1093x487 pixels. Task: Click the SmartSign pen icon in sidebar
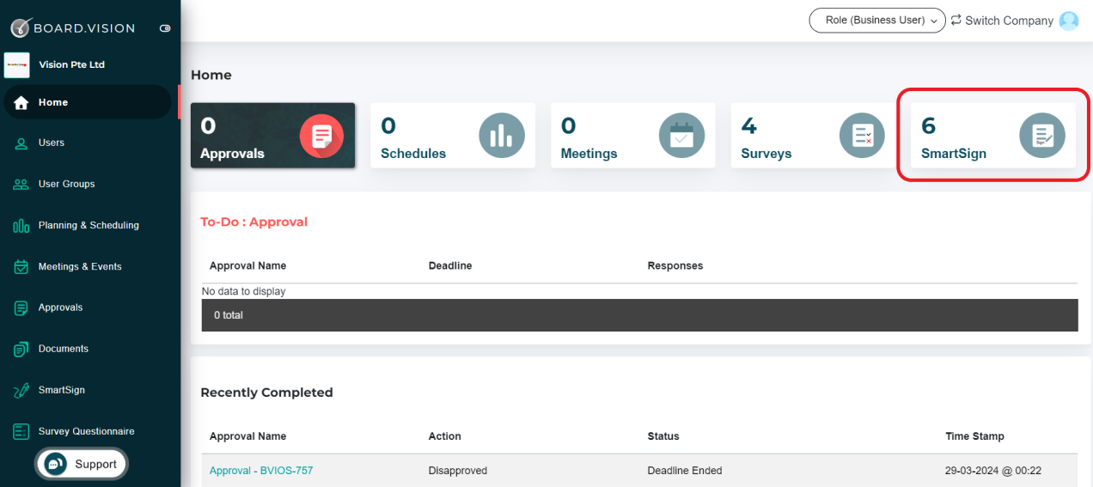pyautogui.click(x=21, y=391)
